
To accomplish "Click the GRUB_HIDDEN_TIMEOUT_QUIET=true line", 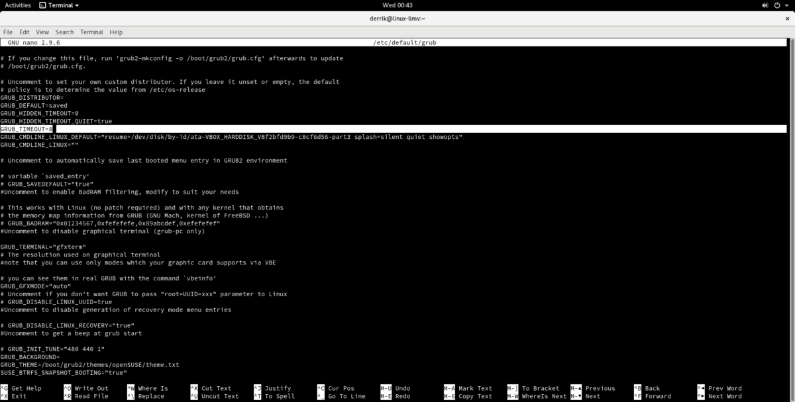I will coord(56,121).
